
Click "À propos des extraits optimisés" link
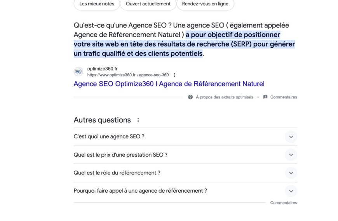pyautogui.click(x=224, y=97)
